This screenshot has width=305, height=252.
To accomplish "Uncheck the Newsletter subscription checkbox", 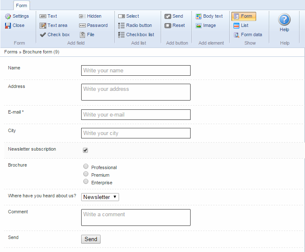I will pyautogui.click(x=85, y=150).
